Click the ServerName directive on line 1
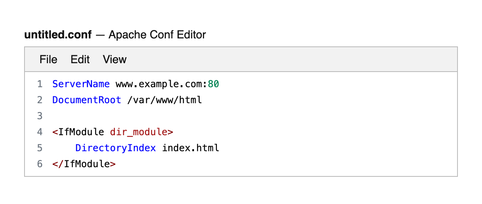This screenshot has height=204, width=482. tap(81, 84)
